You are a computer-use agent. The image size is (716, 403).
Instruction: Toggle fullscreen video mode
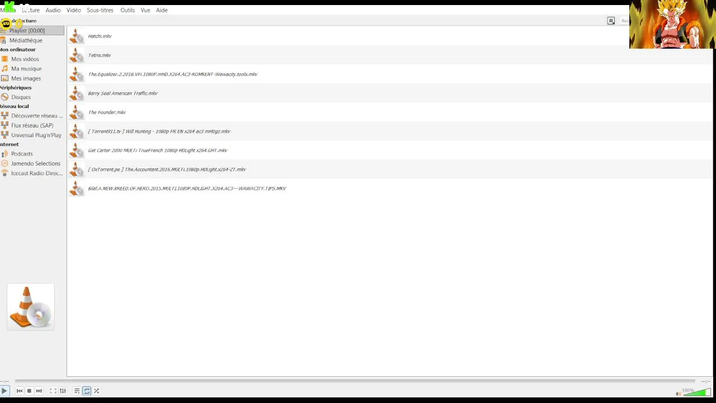[53, 391]
